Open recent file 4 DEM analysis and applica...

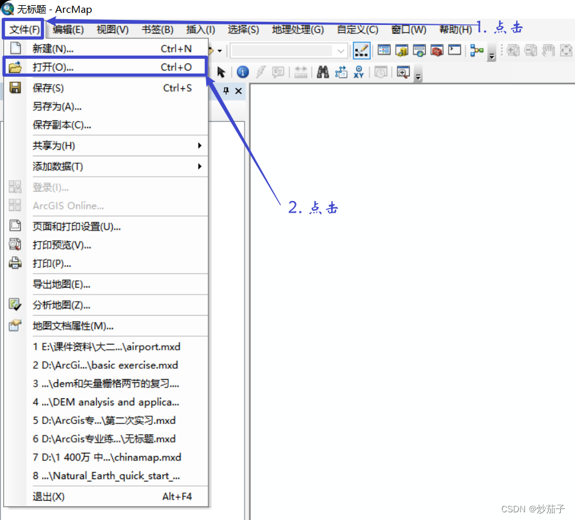click(106, 402)
